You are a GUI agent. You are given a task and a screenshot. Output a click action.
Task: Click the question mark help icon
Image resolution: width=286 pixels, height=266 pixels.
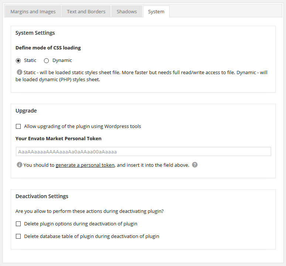coord(195,165)
